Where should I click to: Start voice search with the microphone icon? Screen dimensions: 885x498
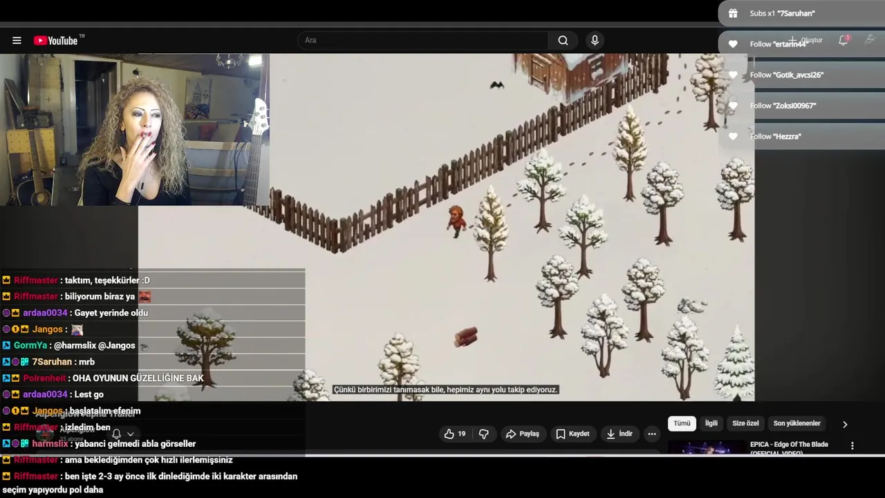pos(595,40)
